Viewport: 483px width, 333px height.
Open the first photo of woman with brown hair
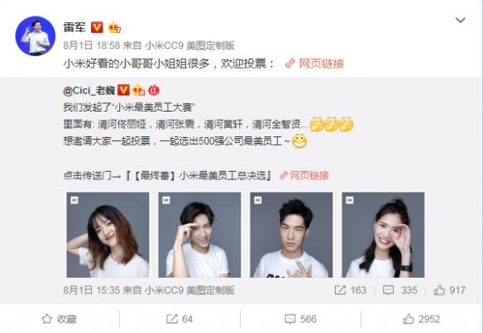pyautogui.click(x=108, y=235)
